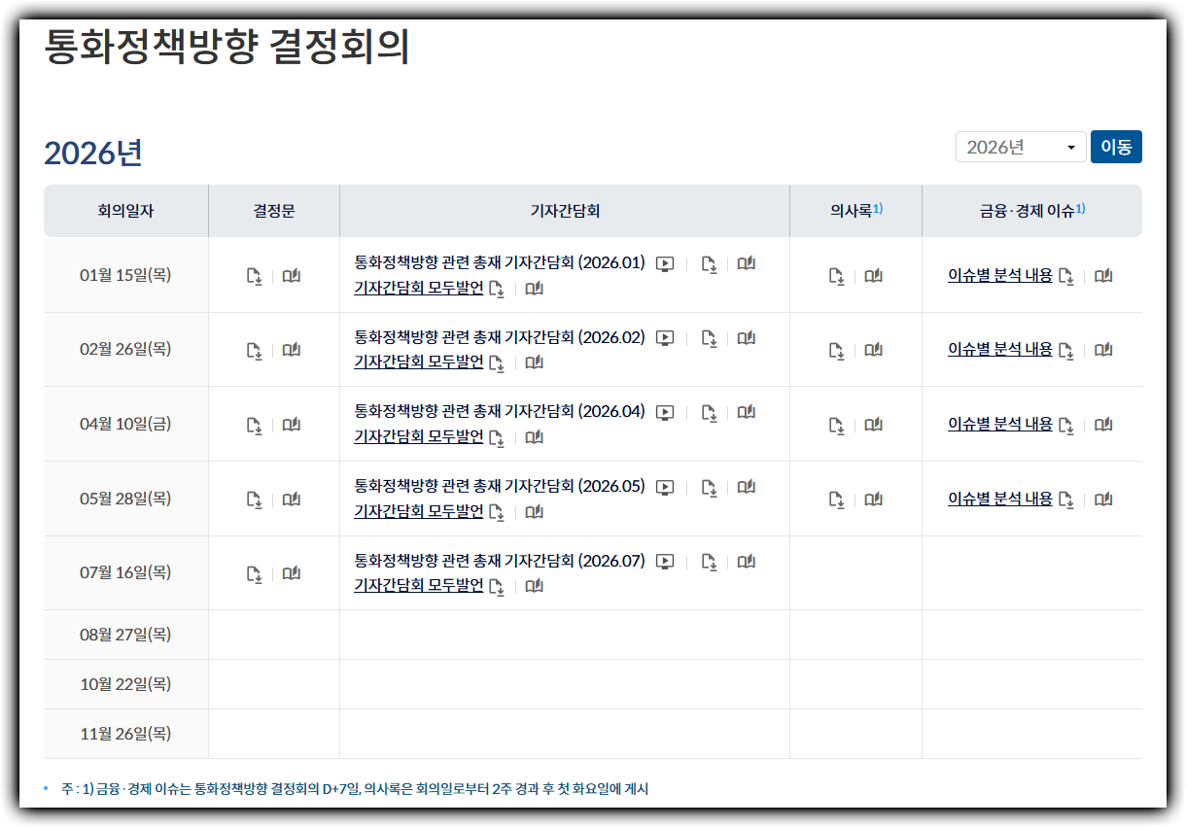
Task: Open the 04월 10일 모두발언 viewer icon
Action: pyautogui.click(x=534, y=437)
